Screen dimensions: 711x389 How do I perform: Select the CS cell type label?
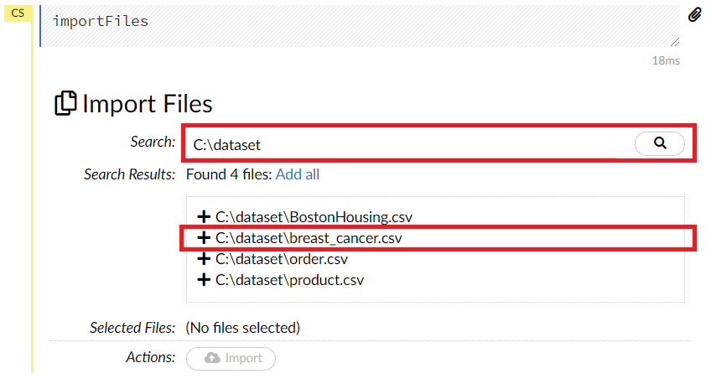coord(17,13)
